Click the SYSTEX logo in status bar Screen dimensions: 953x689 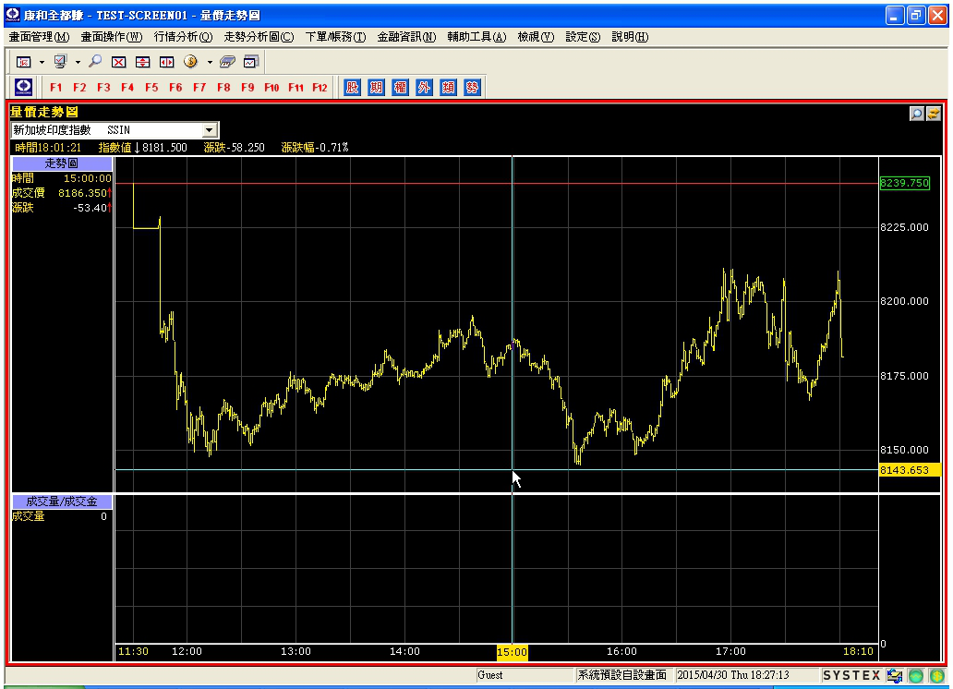tap(851, 676)
